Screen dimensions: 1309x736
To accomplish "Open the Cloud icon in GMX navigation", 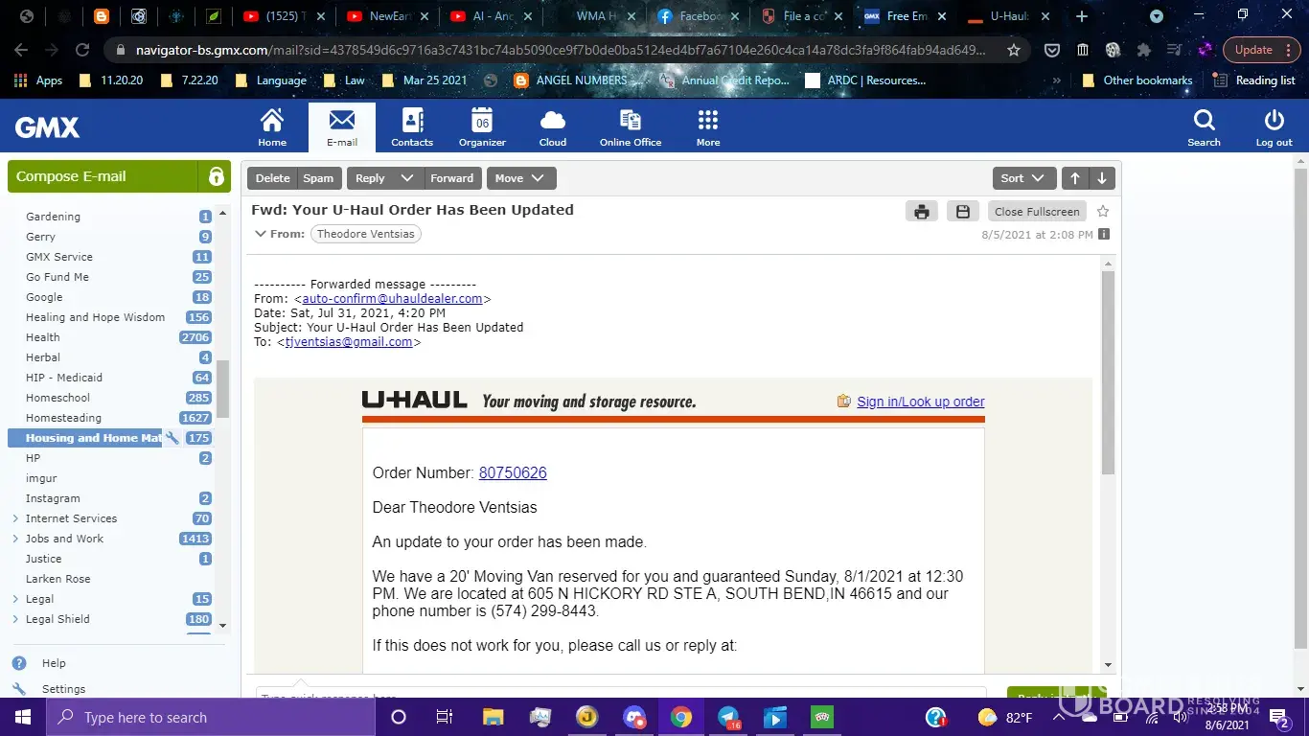I will [x=553, y=127].
